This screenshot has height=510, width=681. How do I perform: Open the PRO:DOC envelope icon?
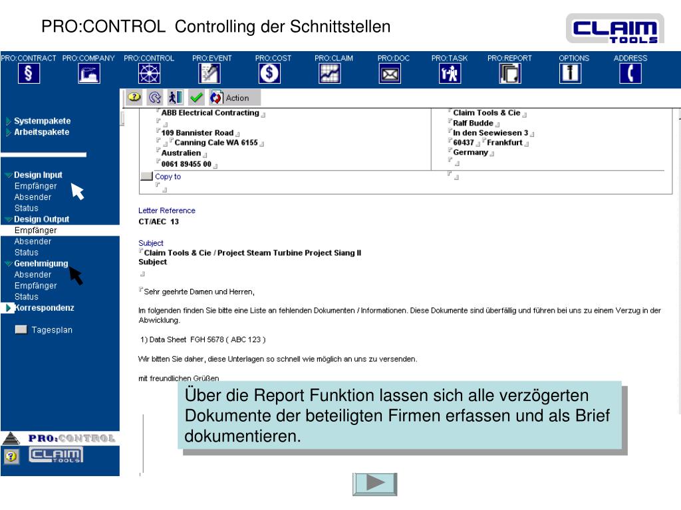click(390, 73)
